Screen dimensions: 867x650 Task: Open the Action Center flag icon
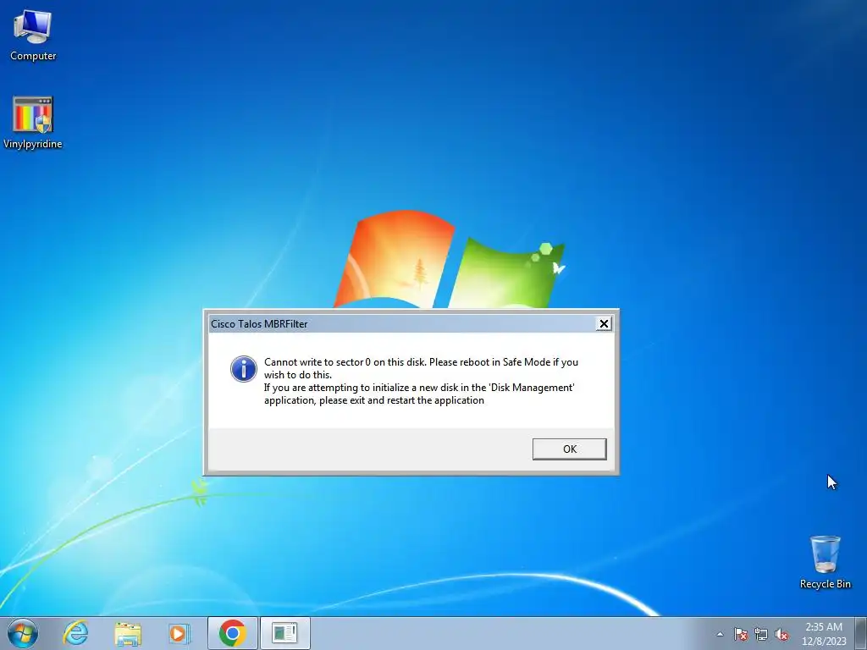coord(741,634)
